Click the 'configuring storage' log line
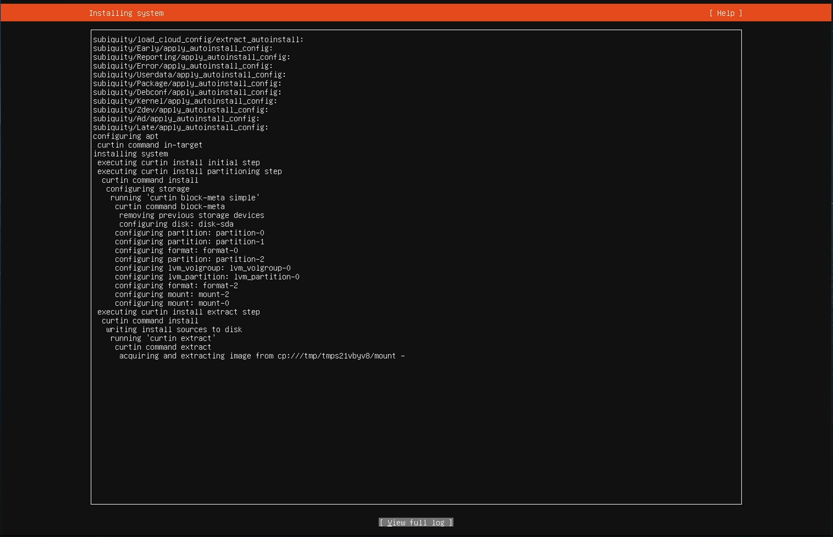 [x=148, y=189]
